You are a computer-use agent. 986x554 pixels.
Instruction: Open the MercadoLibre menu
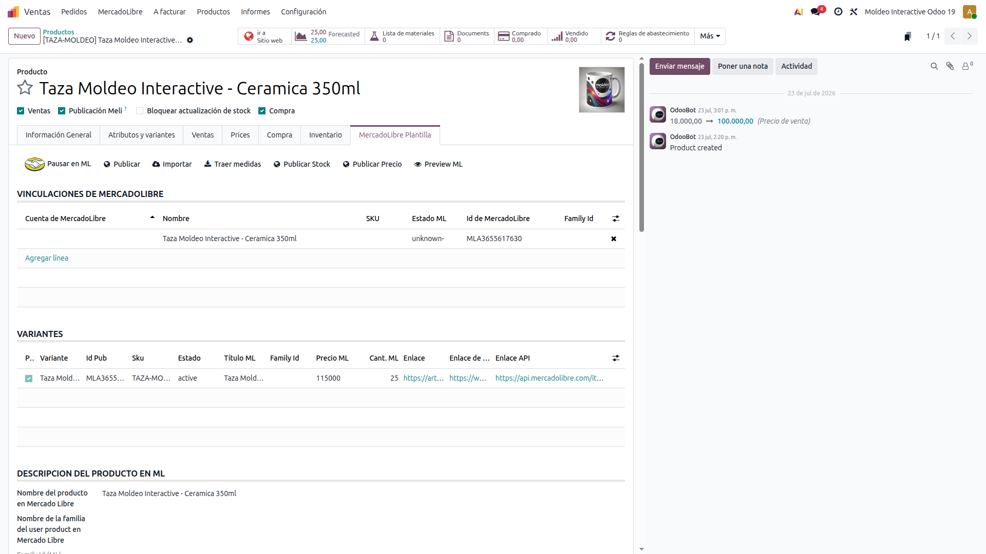120,11
